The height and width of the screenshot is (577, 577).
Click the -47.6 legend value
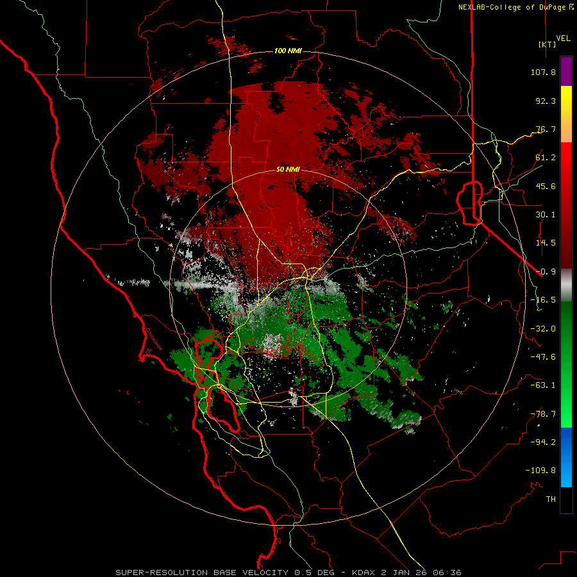(543, 357)
